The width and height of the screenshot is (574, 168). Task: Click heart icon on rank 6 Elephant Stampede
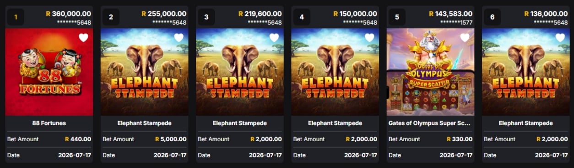point(560,38)
